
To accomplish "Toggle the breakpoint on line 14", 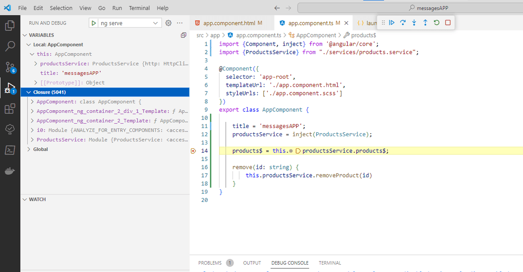I will pos(193,151).
